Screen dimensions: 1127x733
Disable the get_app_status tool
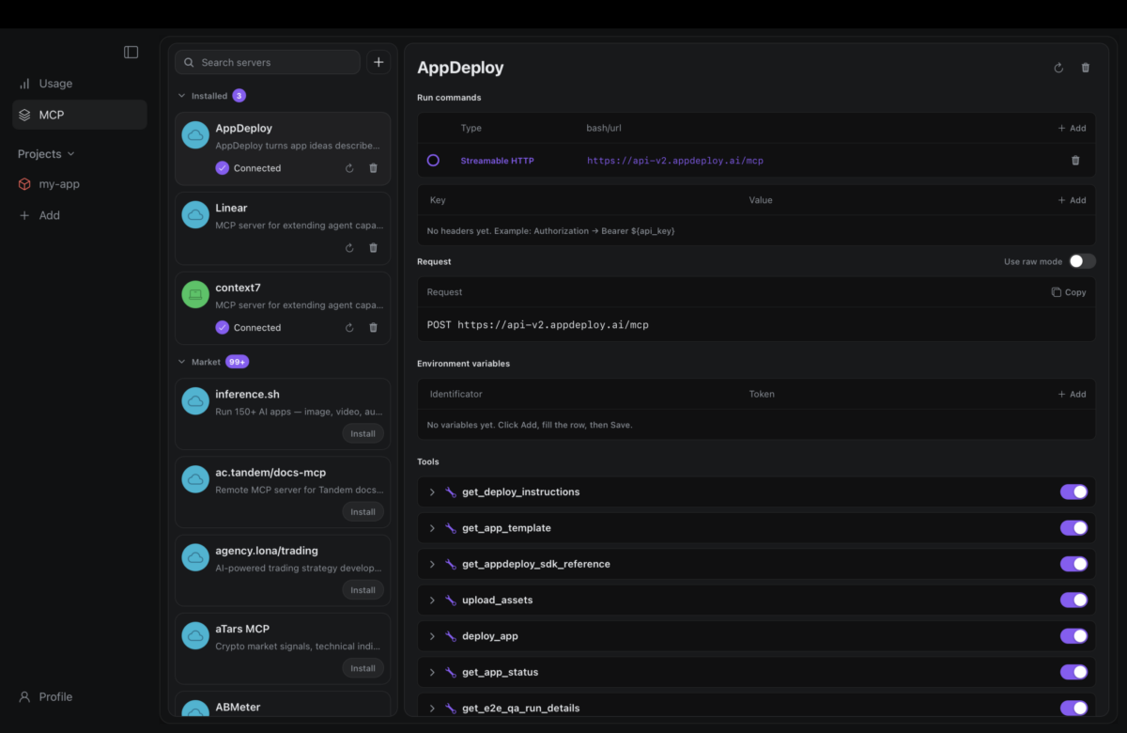point(1074,672)
